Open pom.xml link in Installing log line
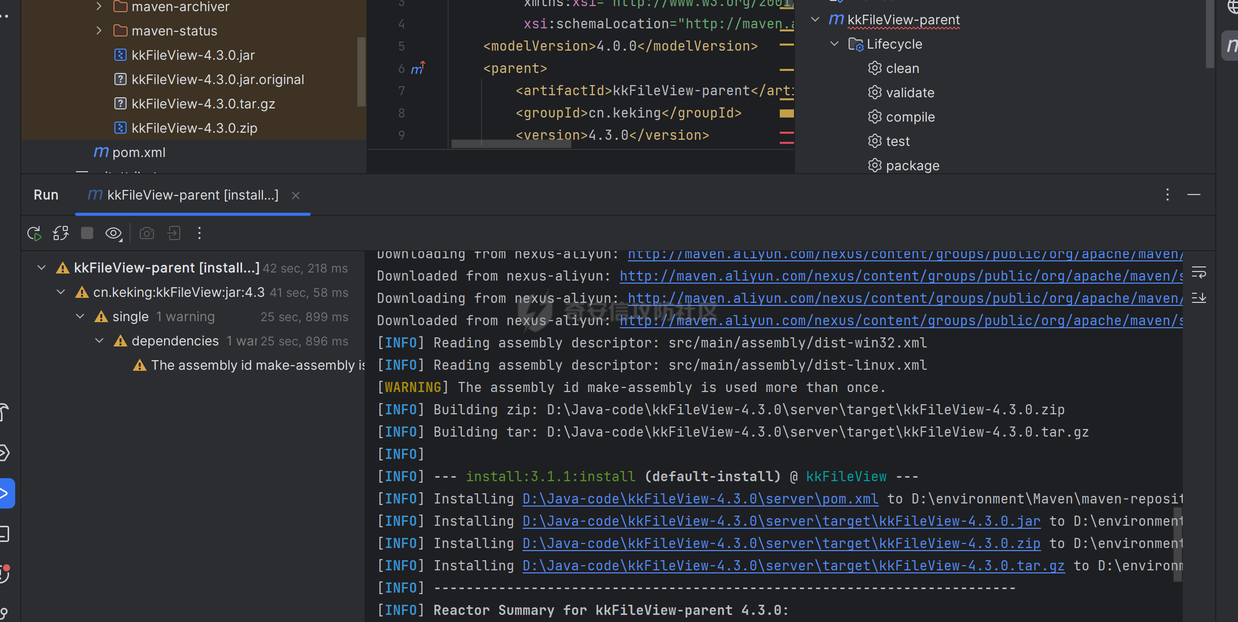This screenshot has height=622, width=1238. point(700,499)
